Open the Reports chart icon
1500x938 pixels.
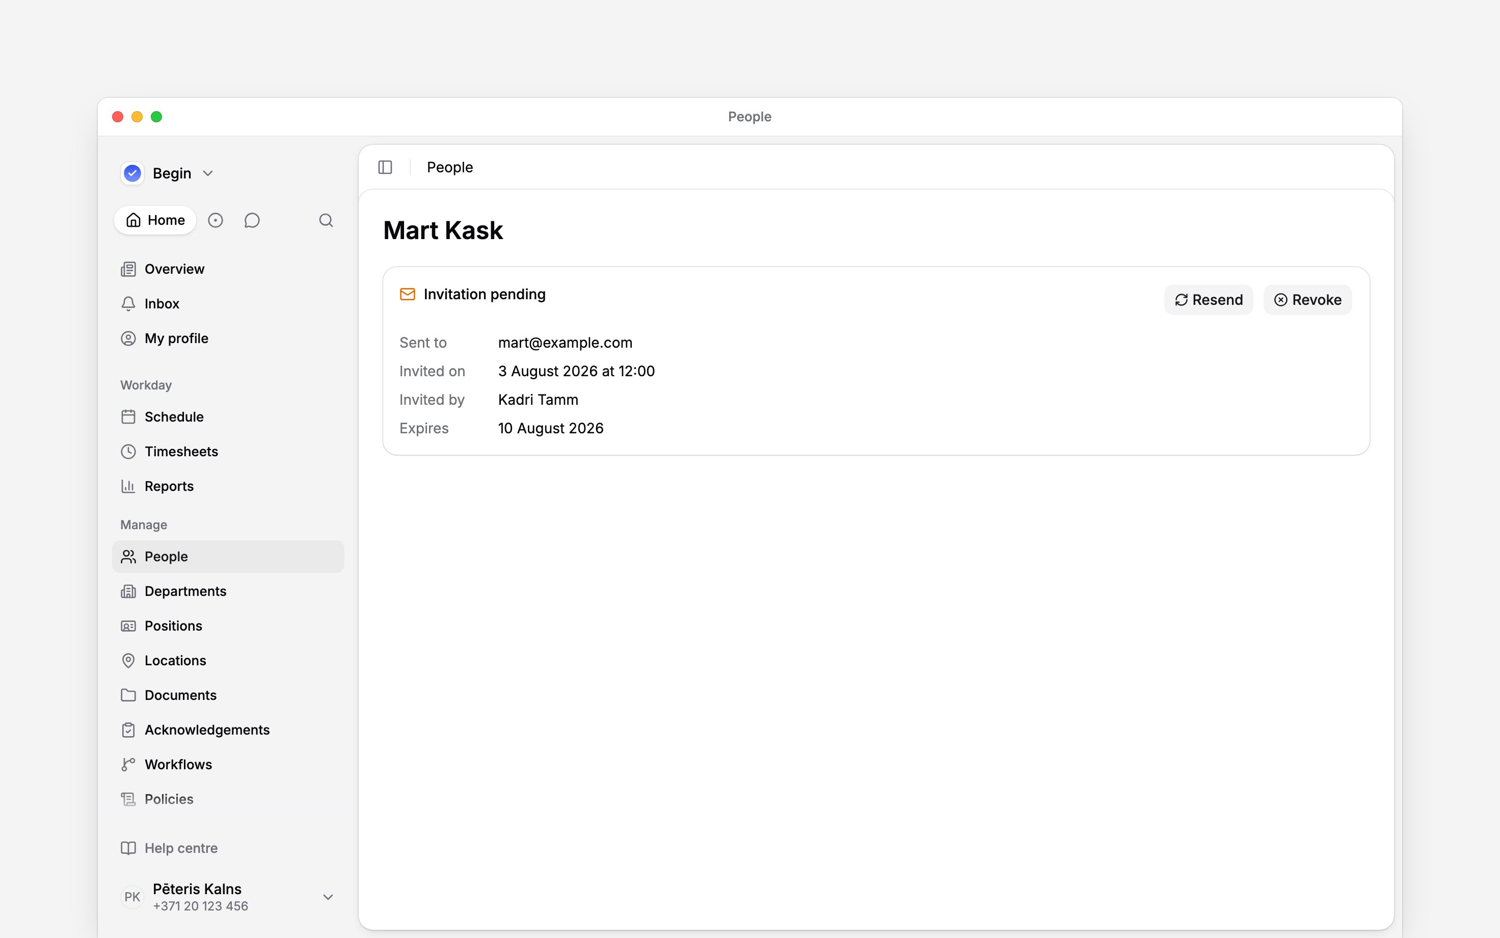click(x=128, y=486)
